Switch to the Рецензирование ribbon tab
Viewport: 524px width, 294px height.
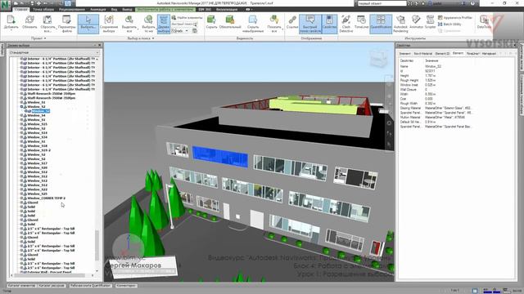click(72, 9)
